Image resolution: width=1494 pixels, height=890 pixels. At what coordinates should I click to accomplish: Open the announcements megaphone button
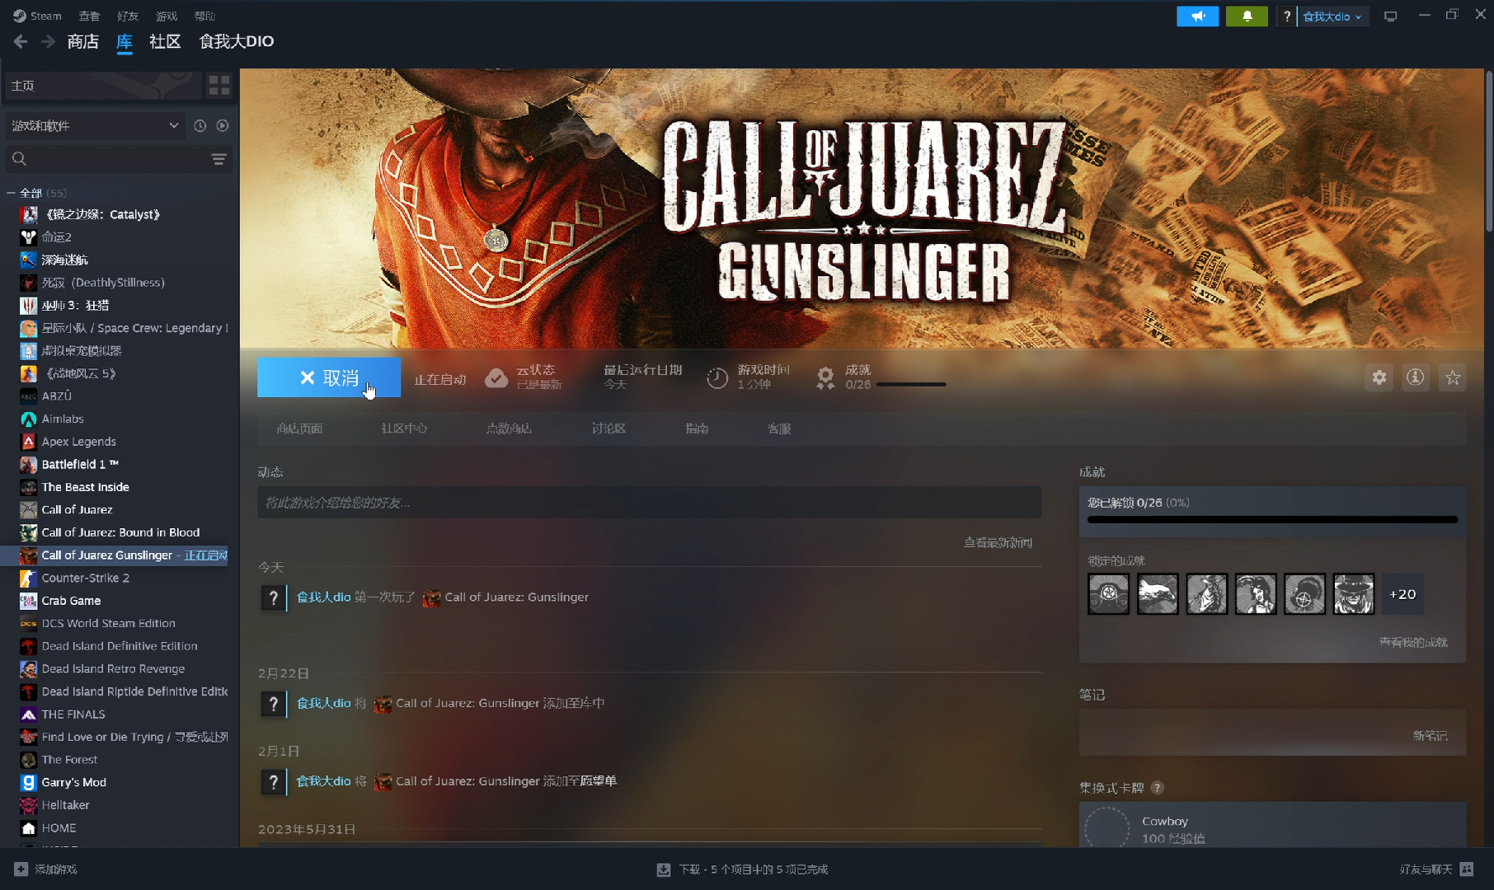click(x=1197, y=16)
